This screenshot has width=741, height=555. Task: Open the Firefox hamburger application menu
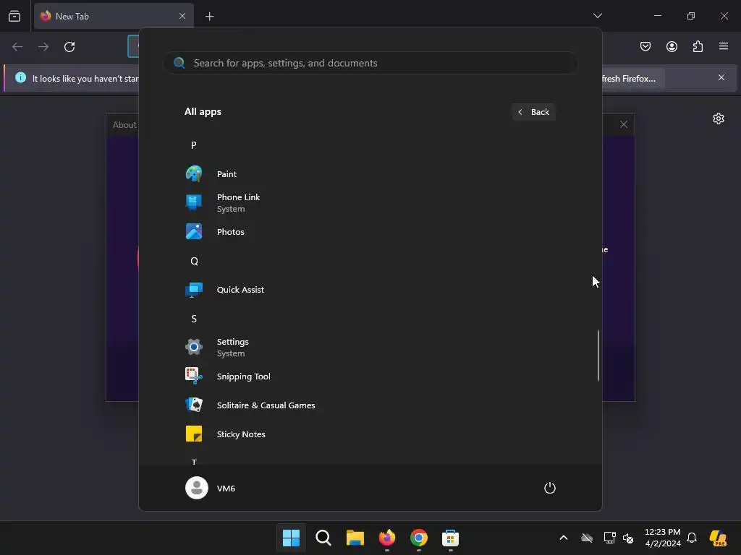[724, 46]
